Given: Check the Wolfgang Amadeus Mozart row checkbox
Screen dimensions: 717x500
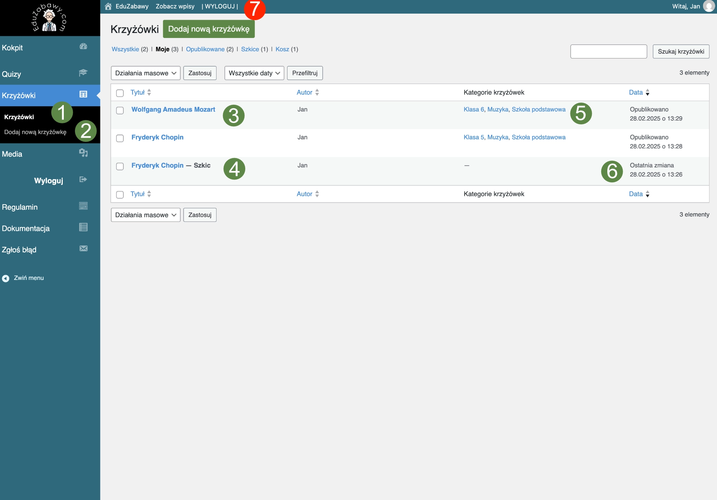Looking at the screenshot, I should (120, 110).
